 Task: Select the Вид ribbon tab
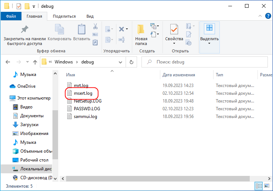90,16
